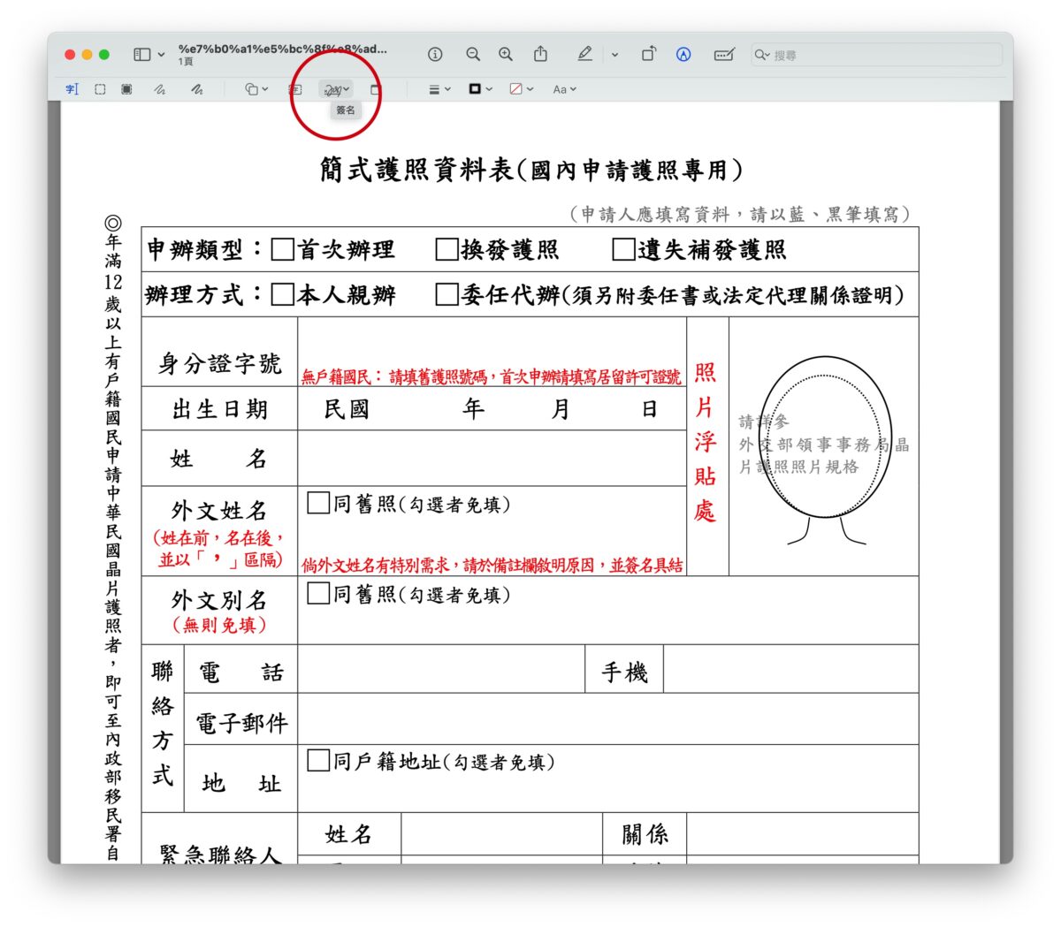Click the oval photo placeholder outline
Screen dimensions: 1061x927
(825, 437)
